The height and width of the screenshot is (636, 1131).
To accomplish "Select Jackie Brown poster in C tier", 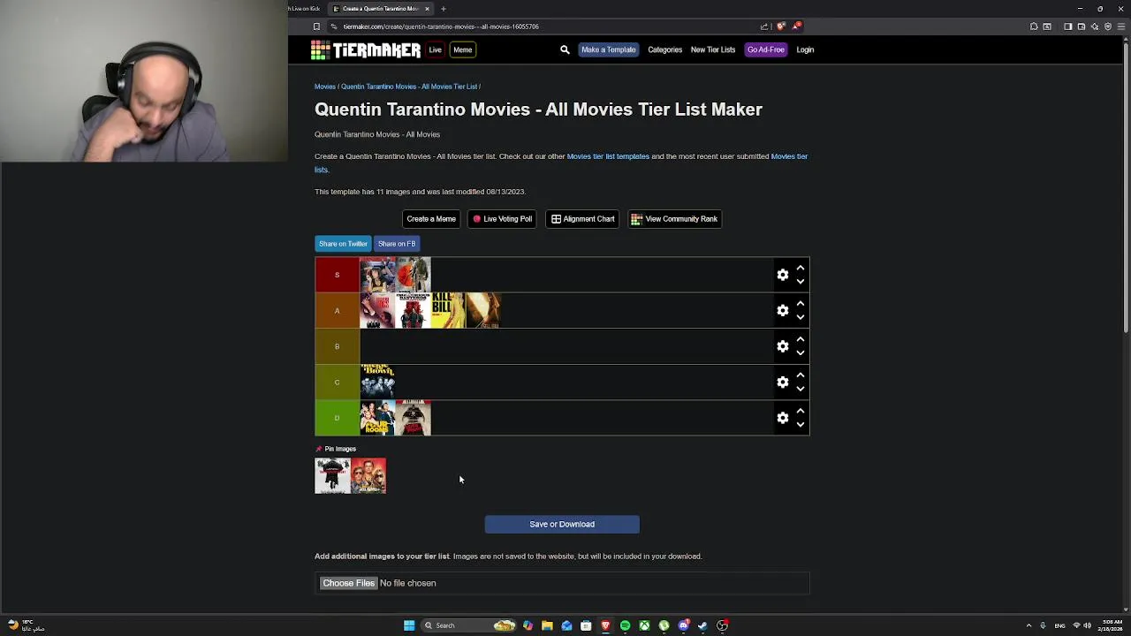I will (x=377, y=382).
